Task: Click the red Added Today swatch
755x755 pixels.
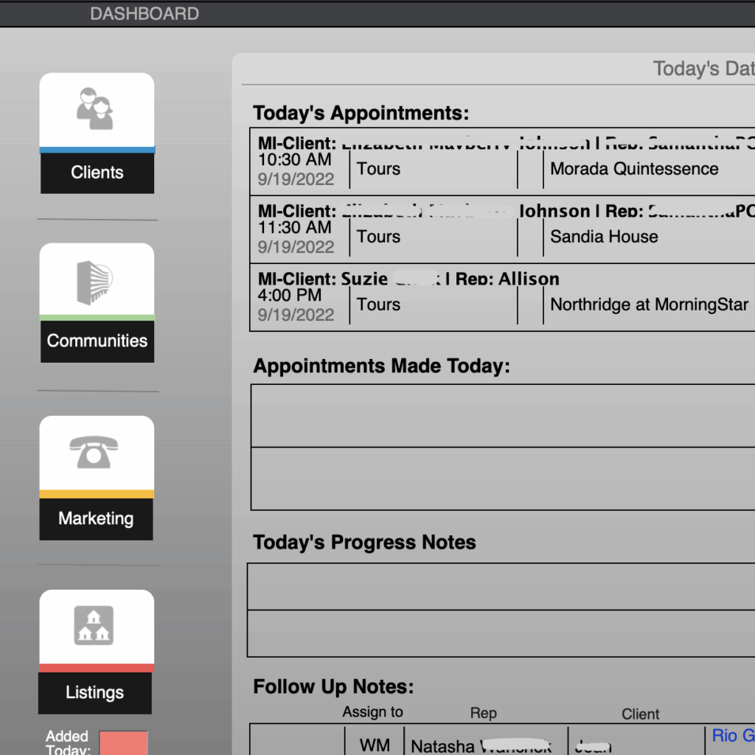Action: click(x=123, y=742)
